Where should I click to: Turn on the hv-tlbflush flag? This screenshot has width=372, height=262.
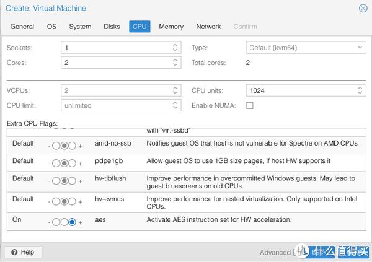pos(72,181)
